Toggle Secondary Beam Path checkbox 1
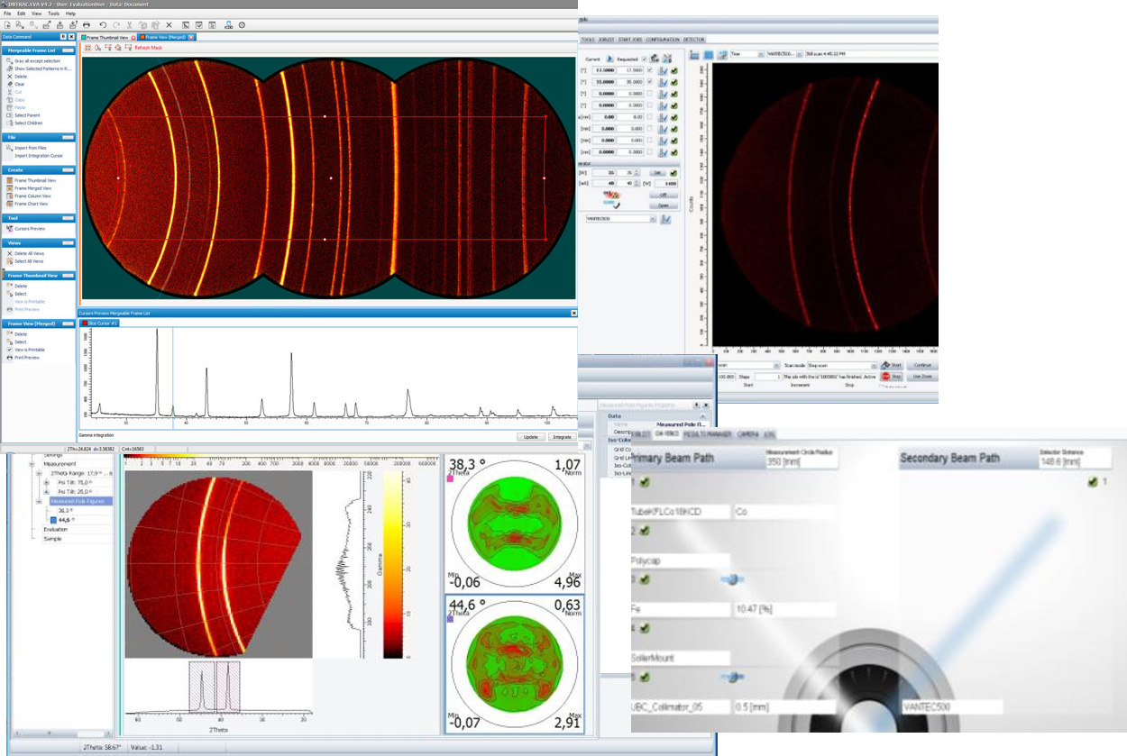The width and height of the screenshot is (1127, 756). [x=1093, y=482]
